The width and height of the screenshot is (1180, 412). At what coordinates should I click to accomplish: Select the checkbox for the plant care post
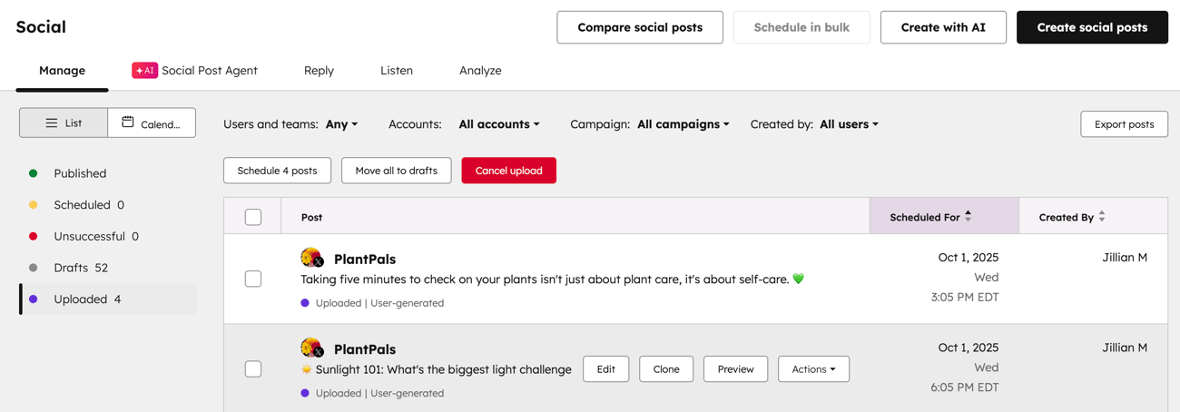(253, 279)
